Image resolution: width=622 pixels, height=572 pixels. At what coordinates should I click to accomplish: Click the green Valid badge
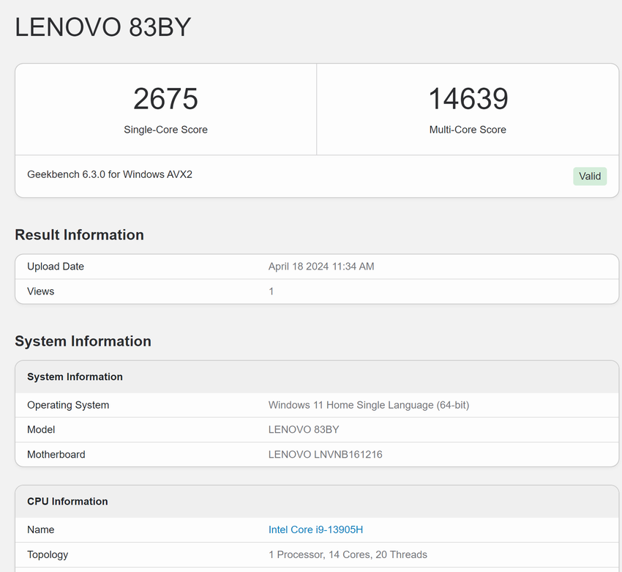[589, 176]
